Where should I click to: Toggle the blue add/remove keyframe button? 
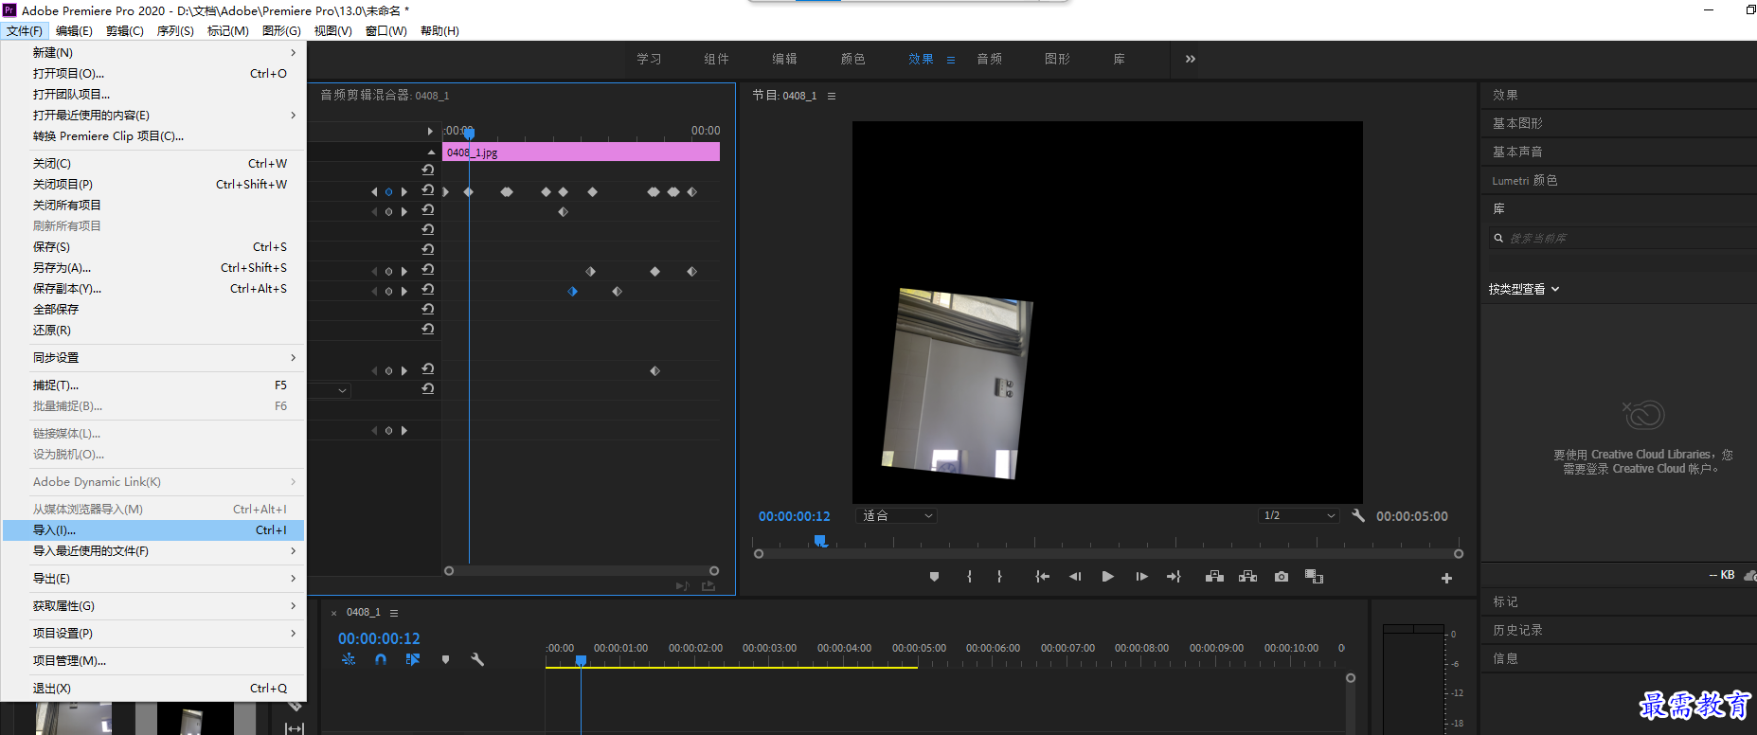(x=388, y=191)
